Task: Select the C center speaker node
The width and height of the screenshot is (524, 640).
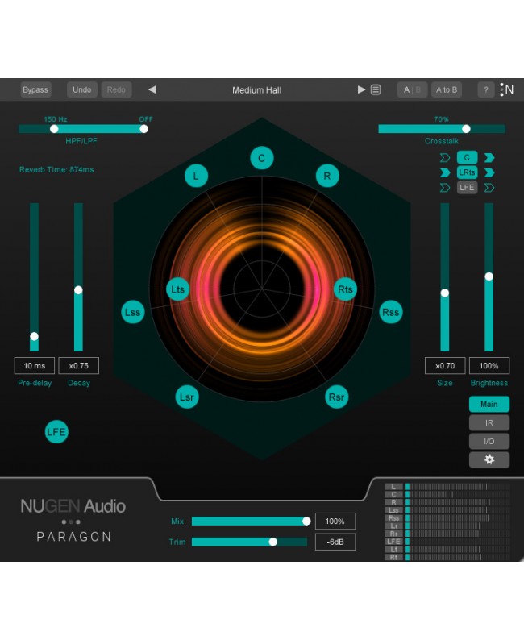Action: pyautogui.click(x=261, y=158)
